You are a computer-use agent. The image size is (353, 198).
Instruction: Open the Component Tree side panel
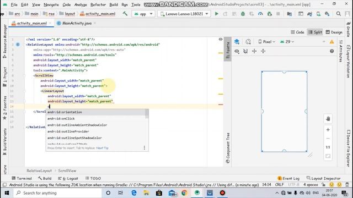point(228,148)
